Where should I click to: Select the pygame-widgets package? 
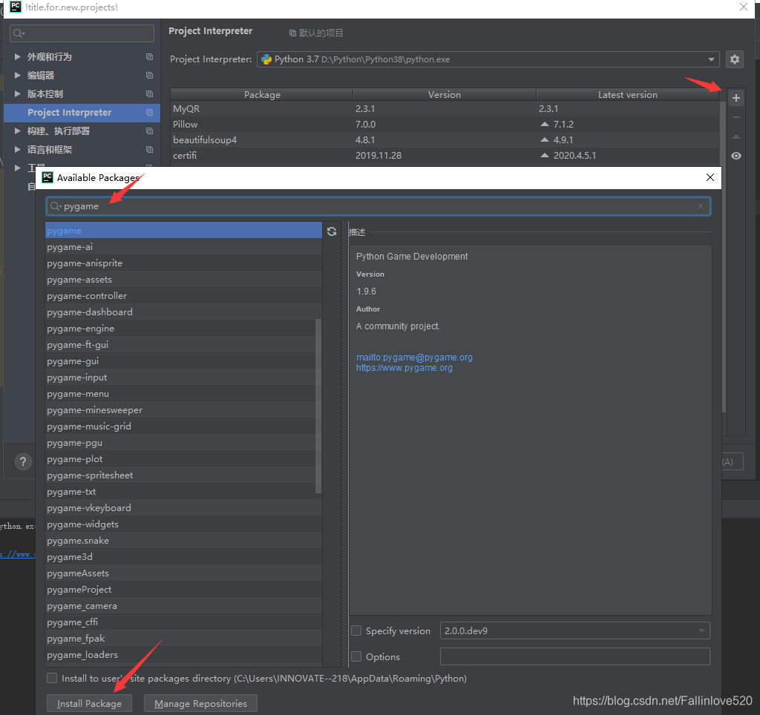pos(184,524)
